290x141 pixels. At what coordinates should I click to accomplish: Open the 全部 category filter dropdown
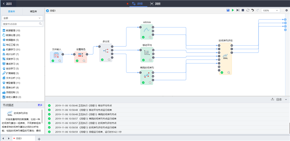pos(22,18)
